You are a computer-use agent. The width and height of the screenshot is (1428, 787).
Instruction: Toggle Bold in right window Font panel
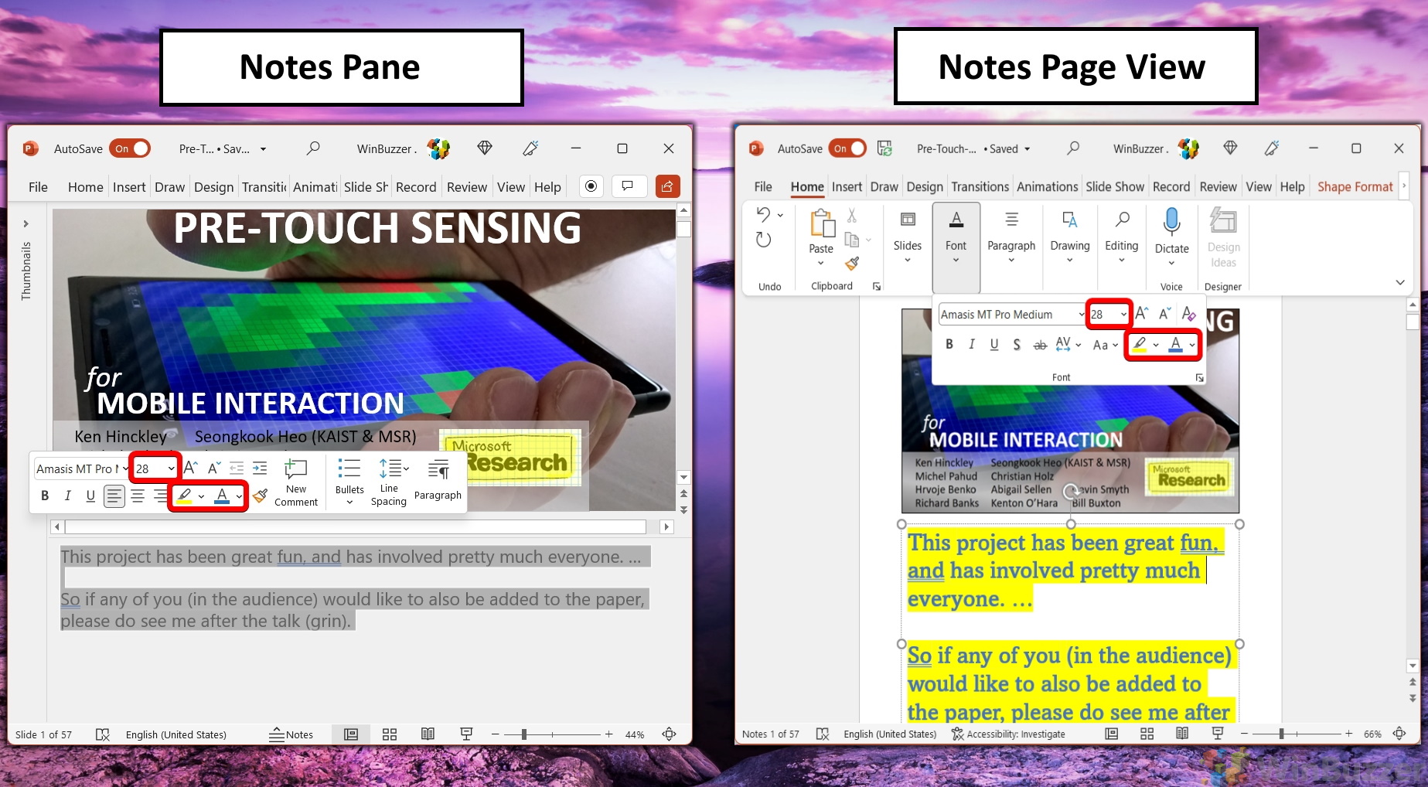949,345
